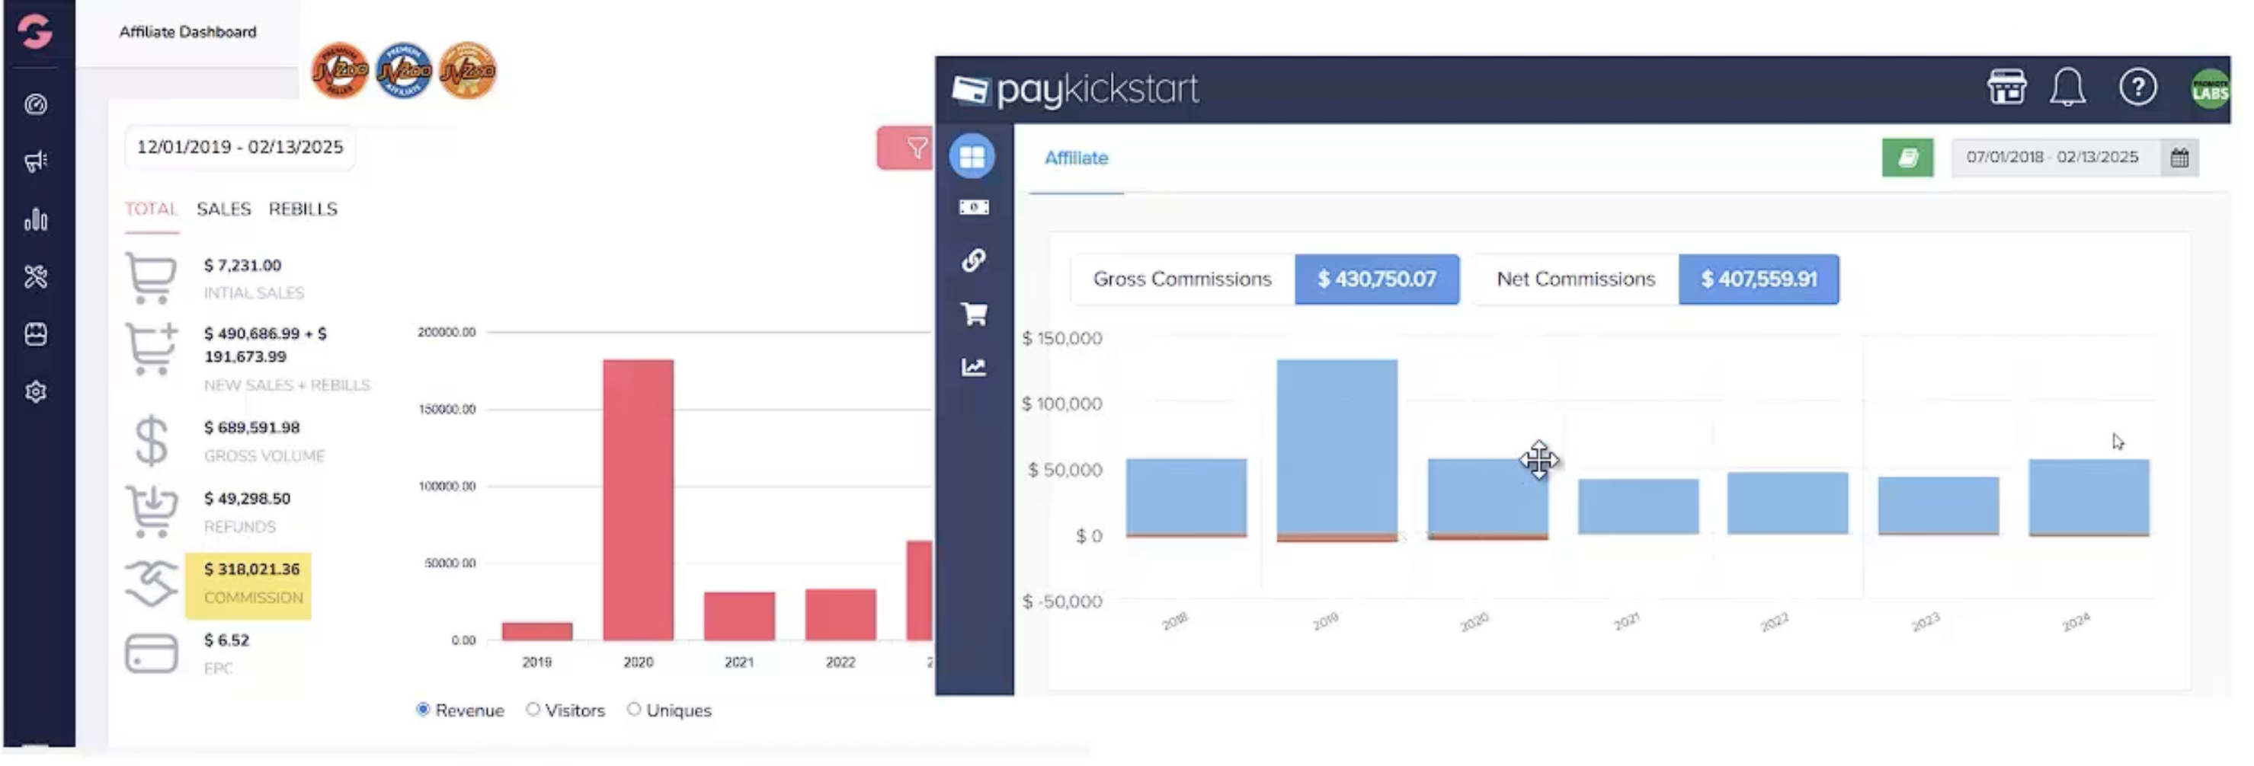Viewport: 2254px width, 766px height.
Task: Click the first orange JVZoo seller badge
Action: coord(340,70)
